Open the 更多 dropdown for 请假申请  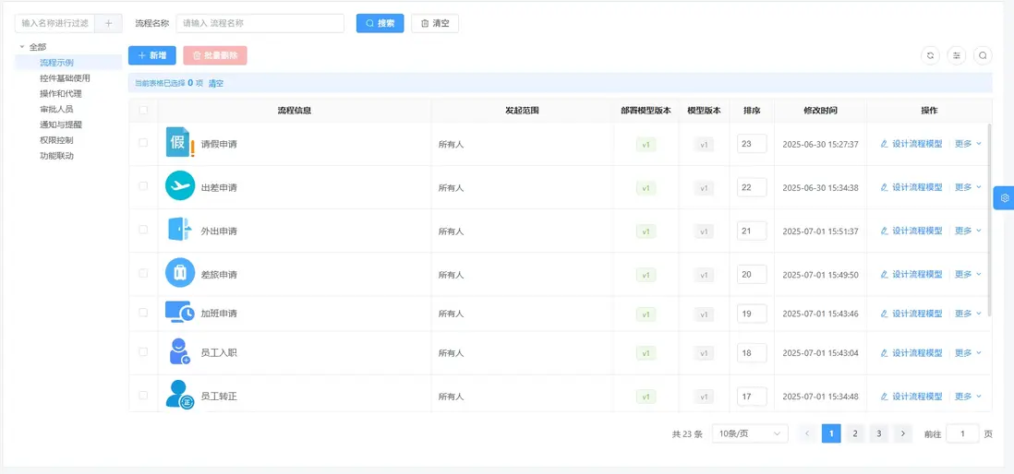pos(968,144)
